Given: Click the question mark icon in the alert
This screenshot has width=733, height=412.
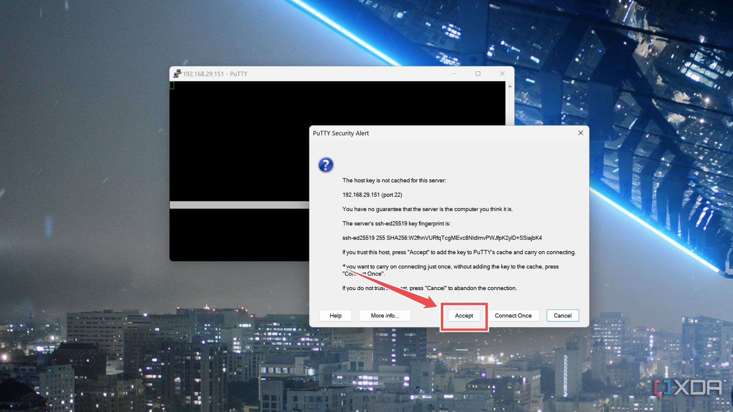Looking at the screenshot, I should [x=326, y=165].
